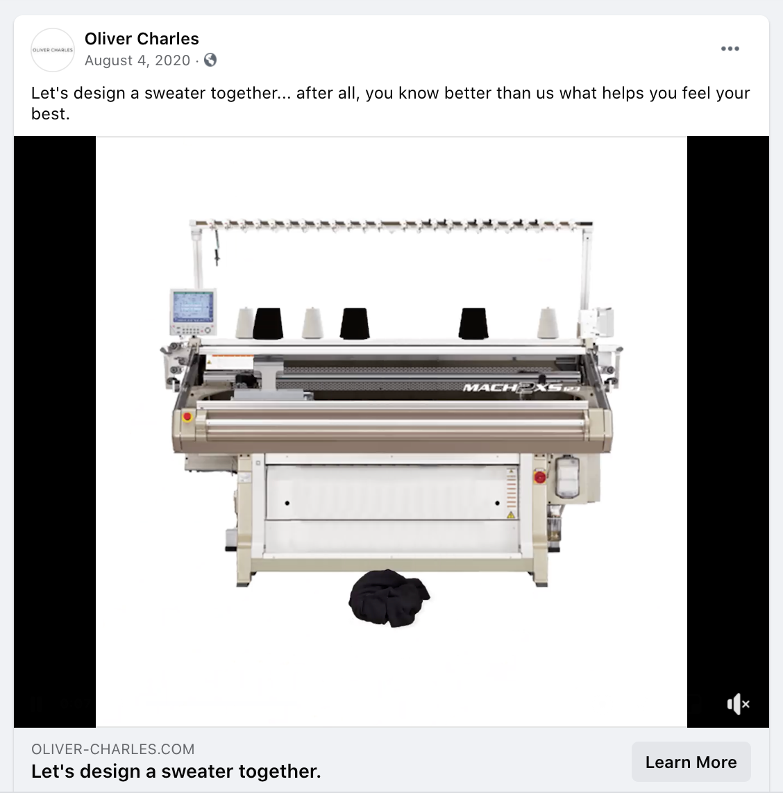
Task: Click the public globe privacy icon
Action: [x=210, y=60]
